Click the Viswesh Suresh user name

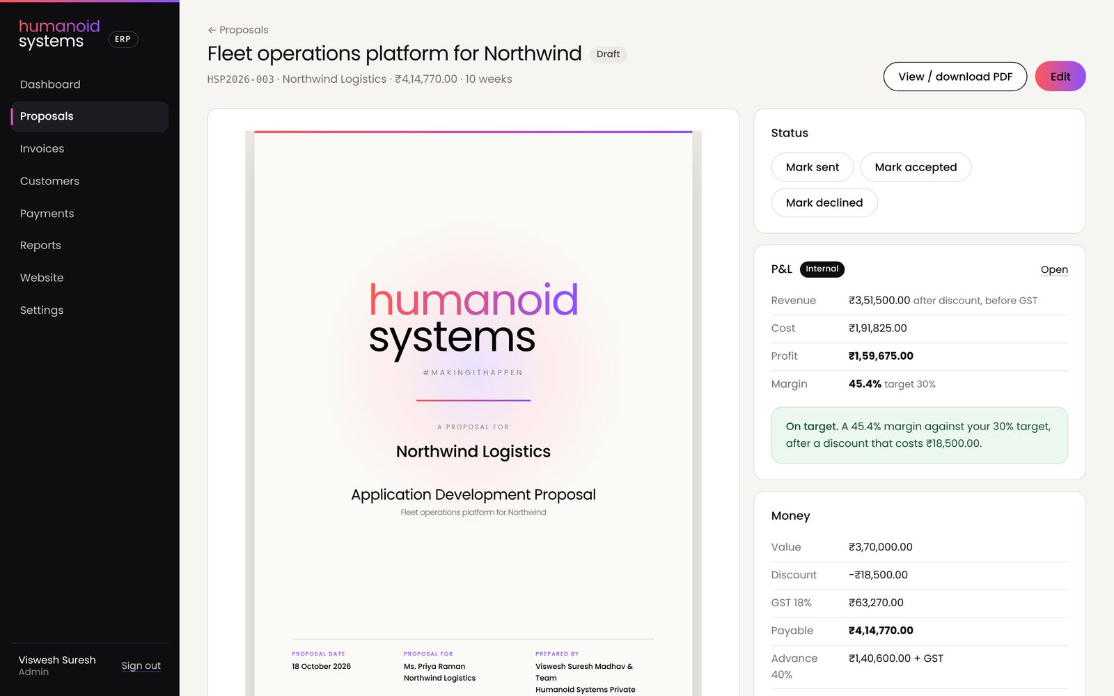[57, 660]
